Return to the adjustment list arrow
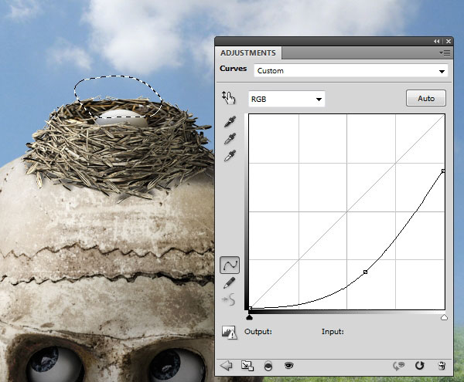This screenshot has width=464, height=382. 227,366
